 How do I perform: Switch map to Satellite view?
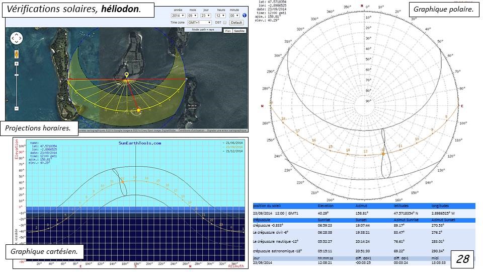[x=239, y=31]
